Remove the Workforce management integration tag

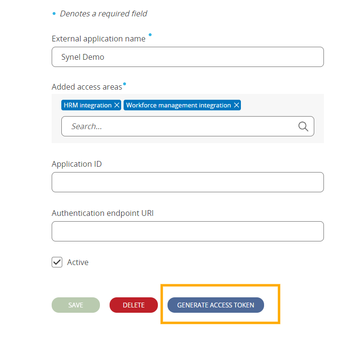pyautogui.click(x=237, y=105)
